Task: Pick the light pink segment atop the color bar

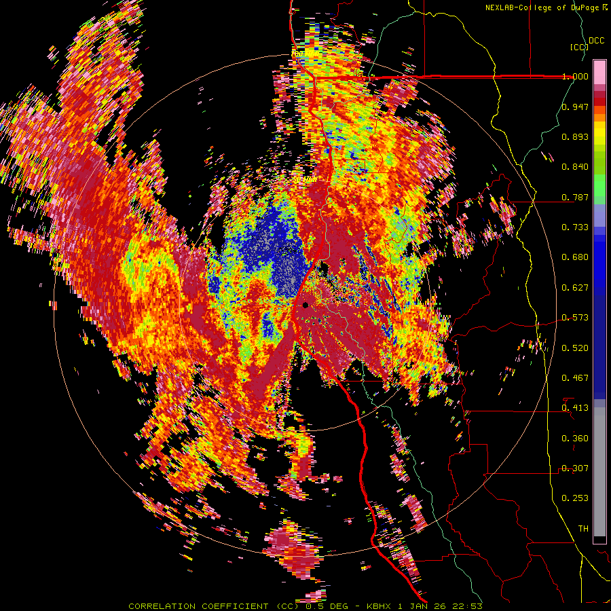Action: pyautogui.click(x=599, y=72)
